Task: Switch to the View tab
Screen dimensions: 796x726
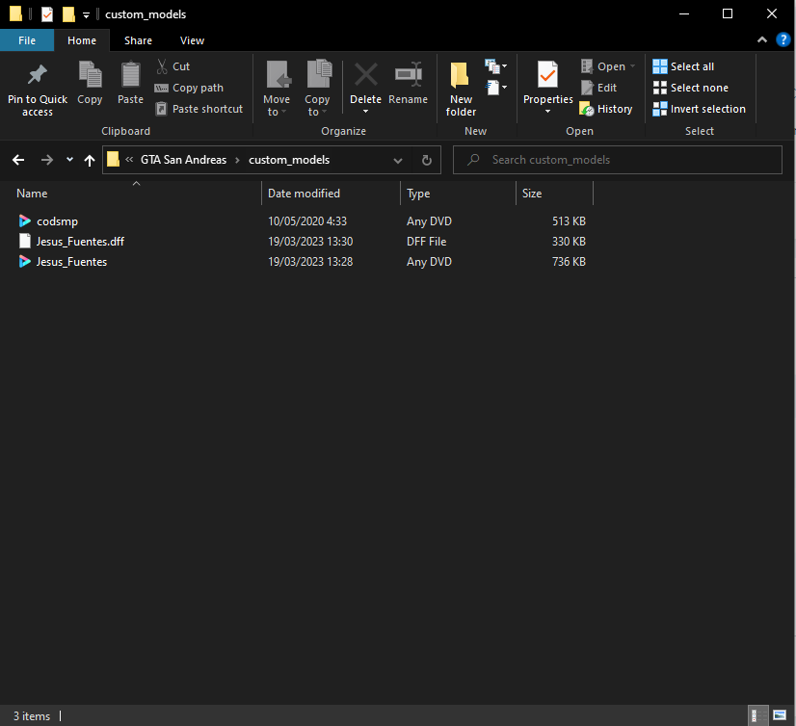Action: [192, 40]
